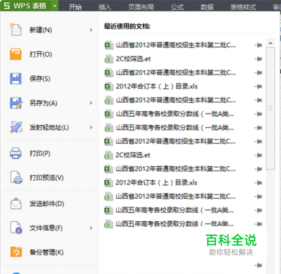Pin the first 2012年合订本（上）目录.xls document
Screen dimensions: 281x274
coord(259,86)
